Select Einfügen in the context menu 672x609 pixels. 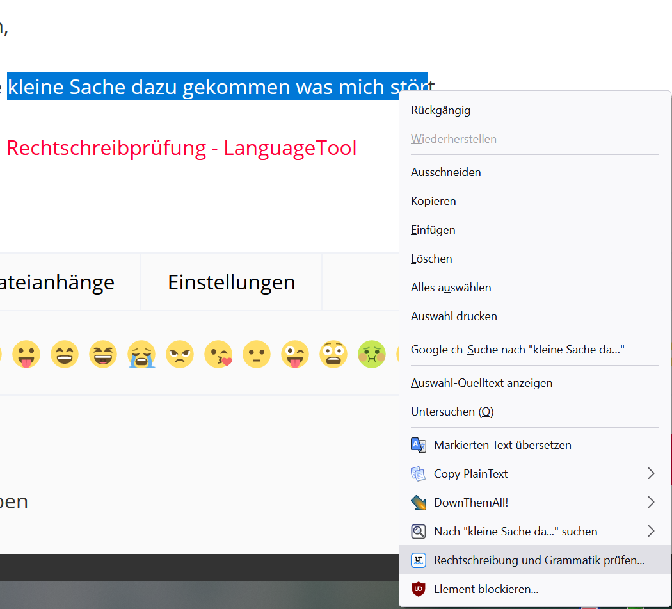point(535,230)
